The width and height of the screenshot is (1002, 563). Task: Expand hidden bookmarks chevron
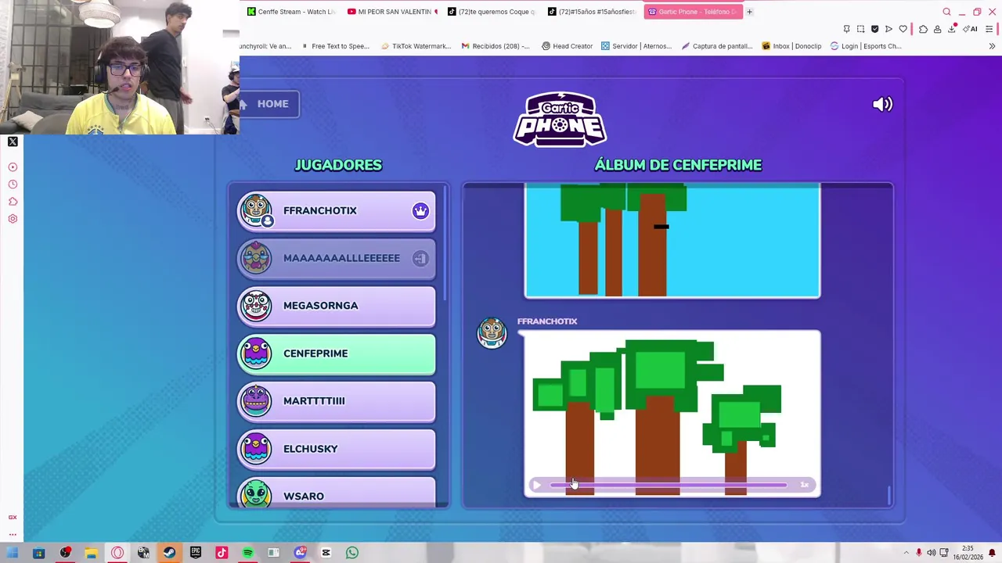(992, 46)
